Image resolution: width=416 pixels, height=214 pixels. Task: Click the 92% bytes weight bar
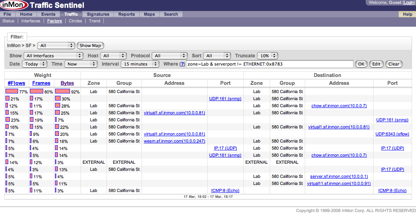pyautogui.click(x=63, y=91)
